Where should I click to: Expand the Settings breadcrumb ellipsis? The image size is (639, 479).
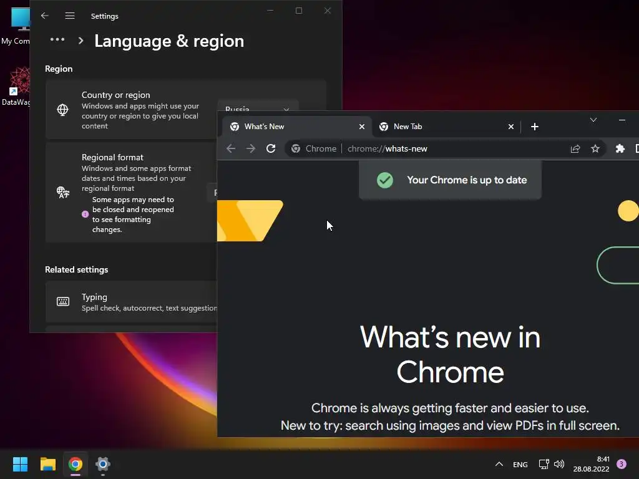57,40
